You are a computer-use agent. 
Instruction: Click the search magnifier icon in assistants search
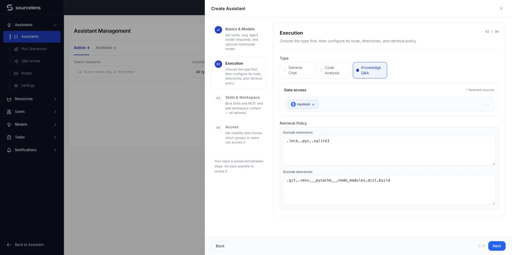[79, 72]
